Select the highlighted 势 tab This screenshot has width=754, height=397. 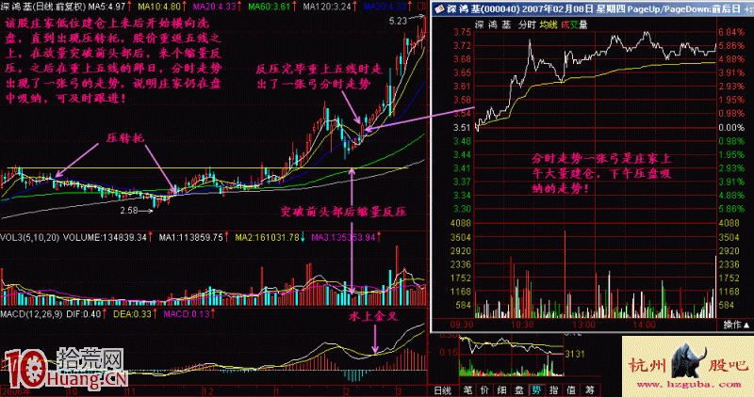pyautogui.click(x=536, y=390)
